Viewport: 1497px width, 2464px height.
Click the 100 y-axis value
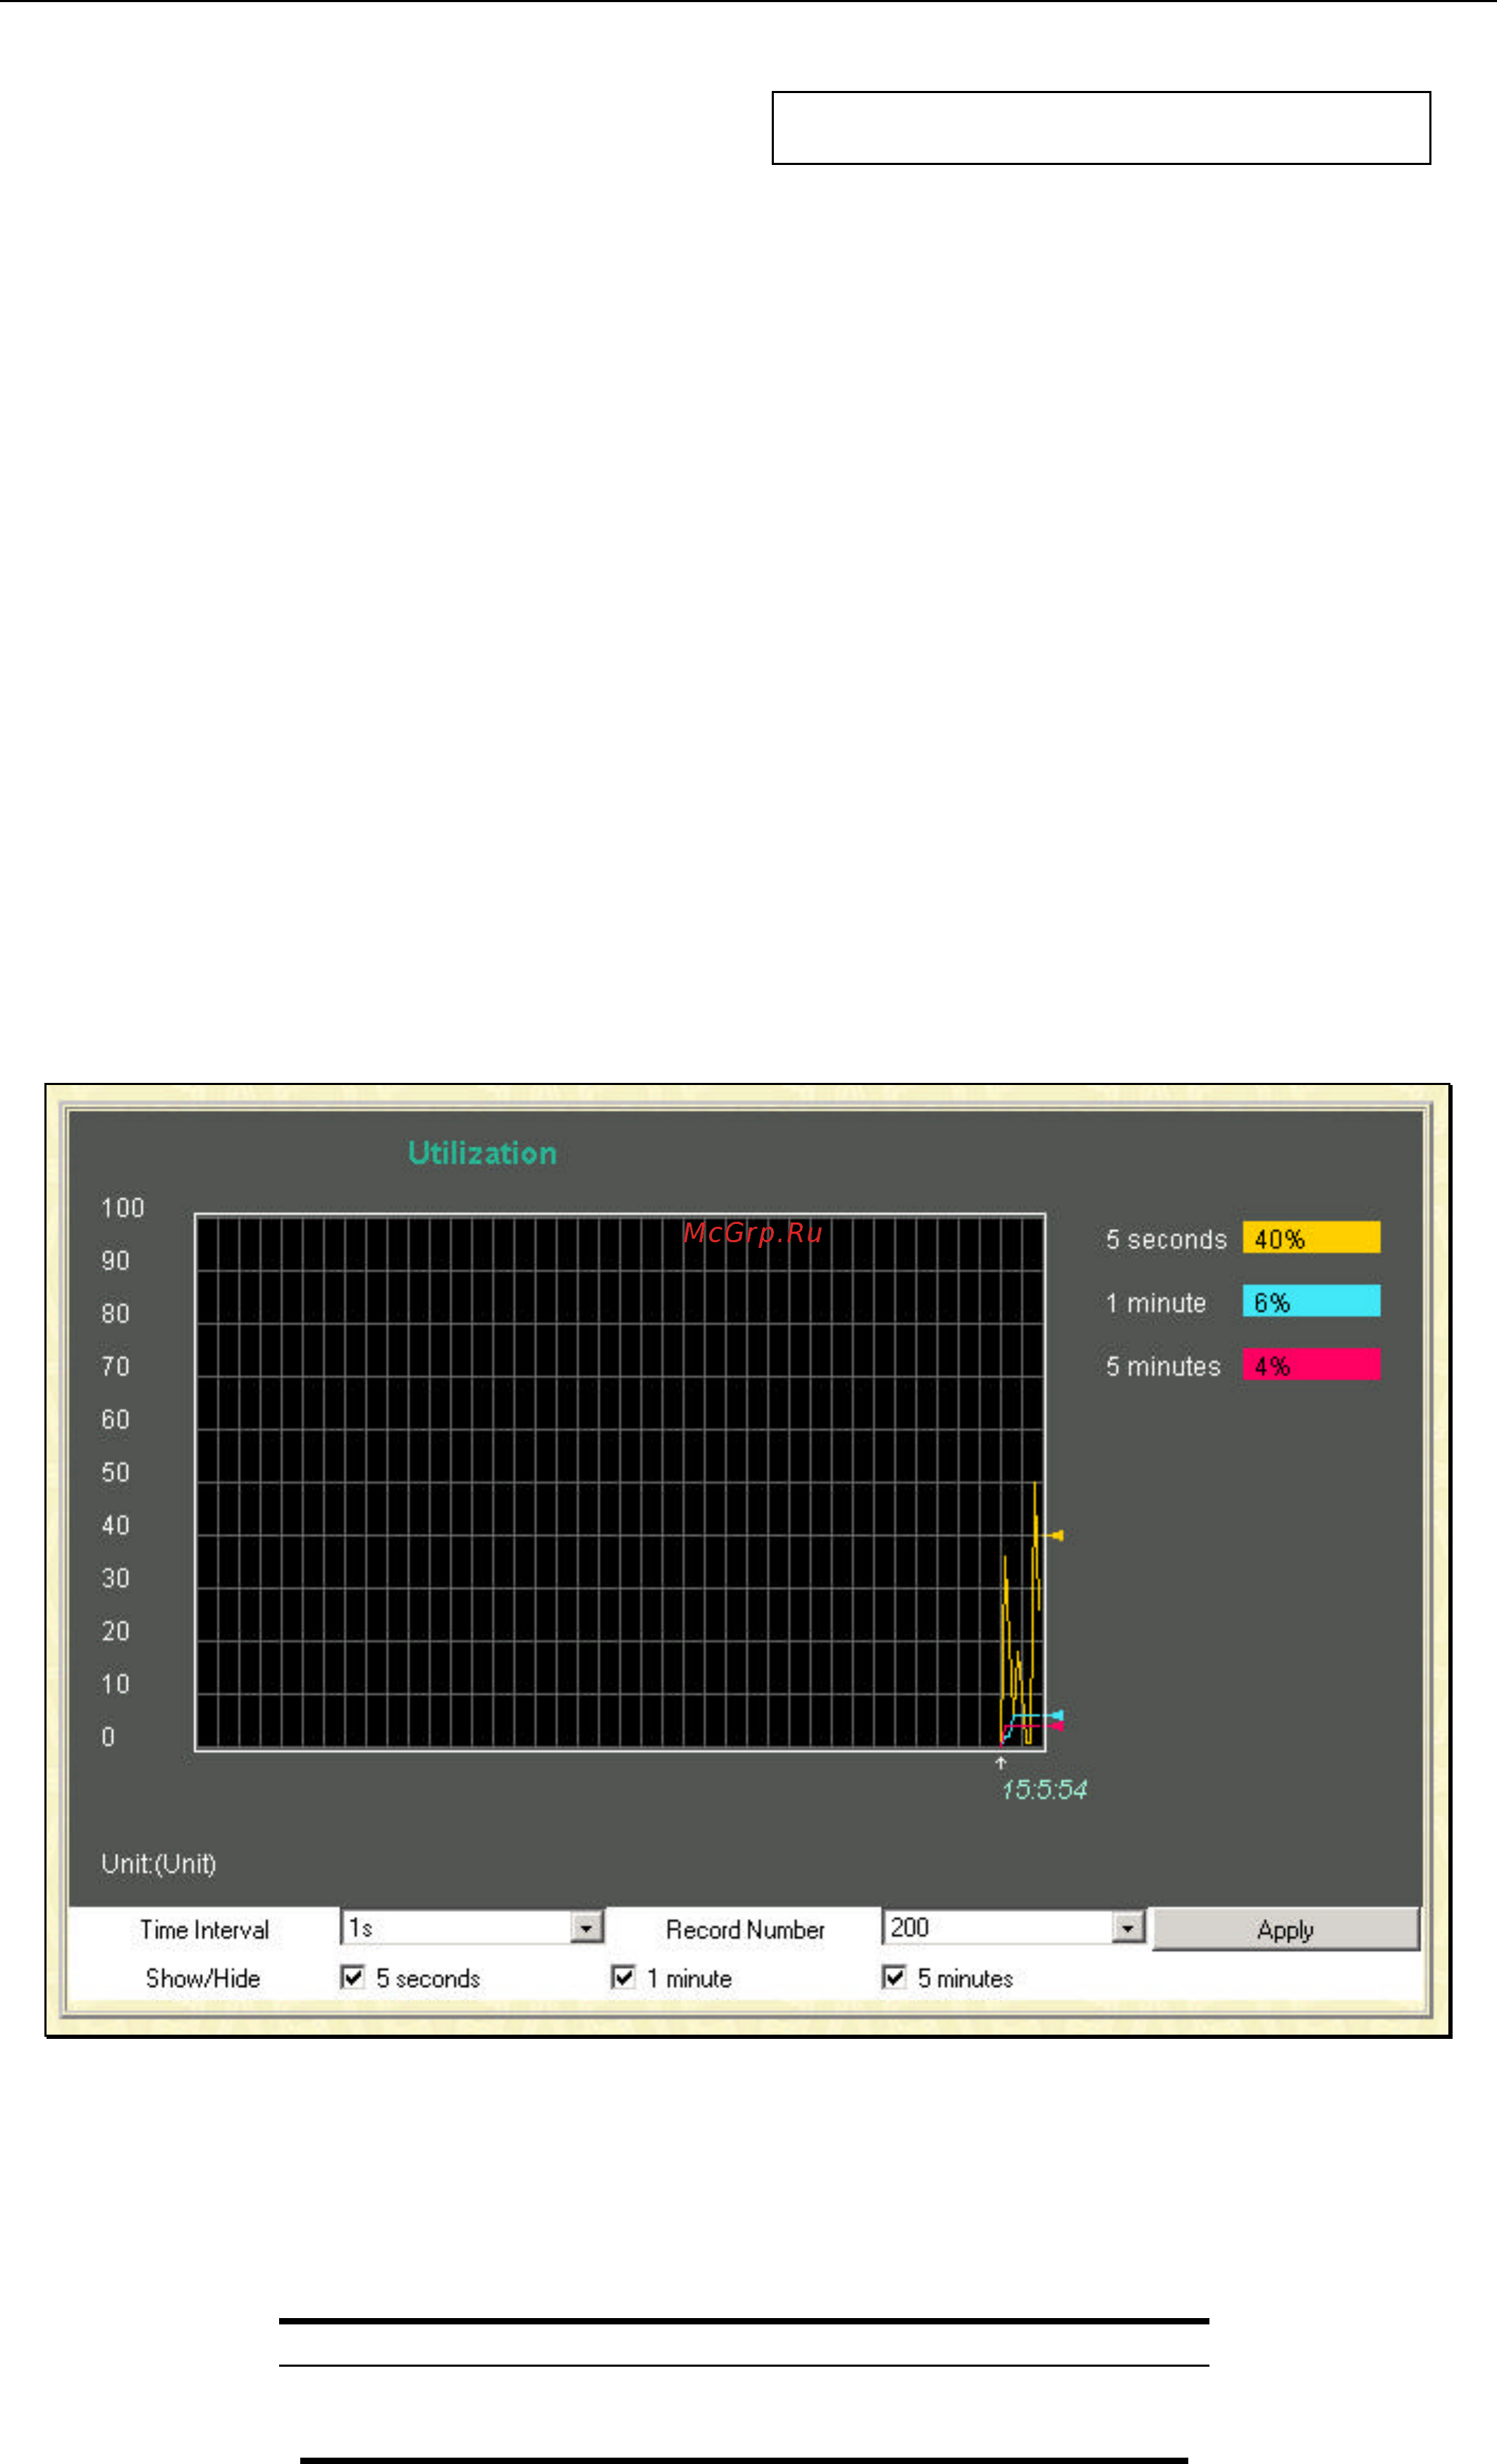pos(123,1208)
